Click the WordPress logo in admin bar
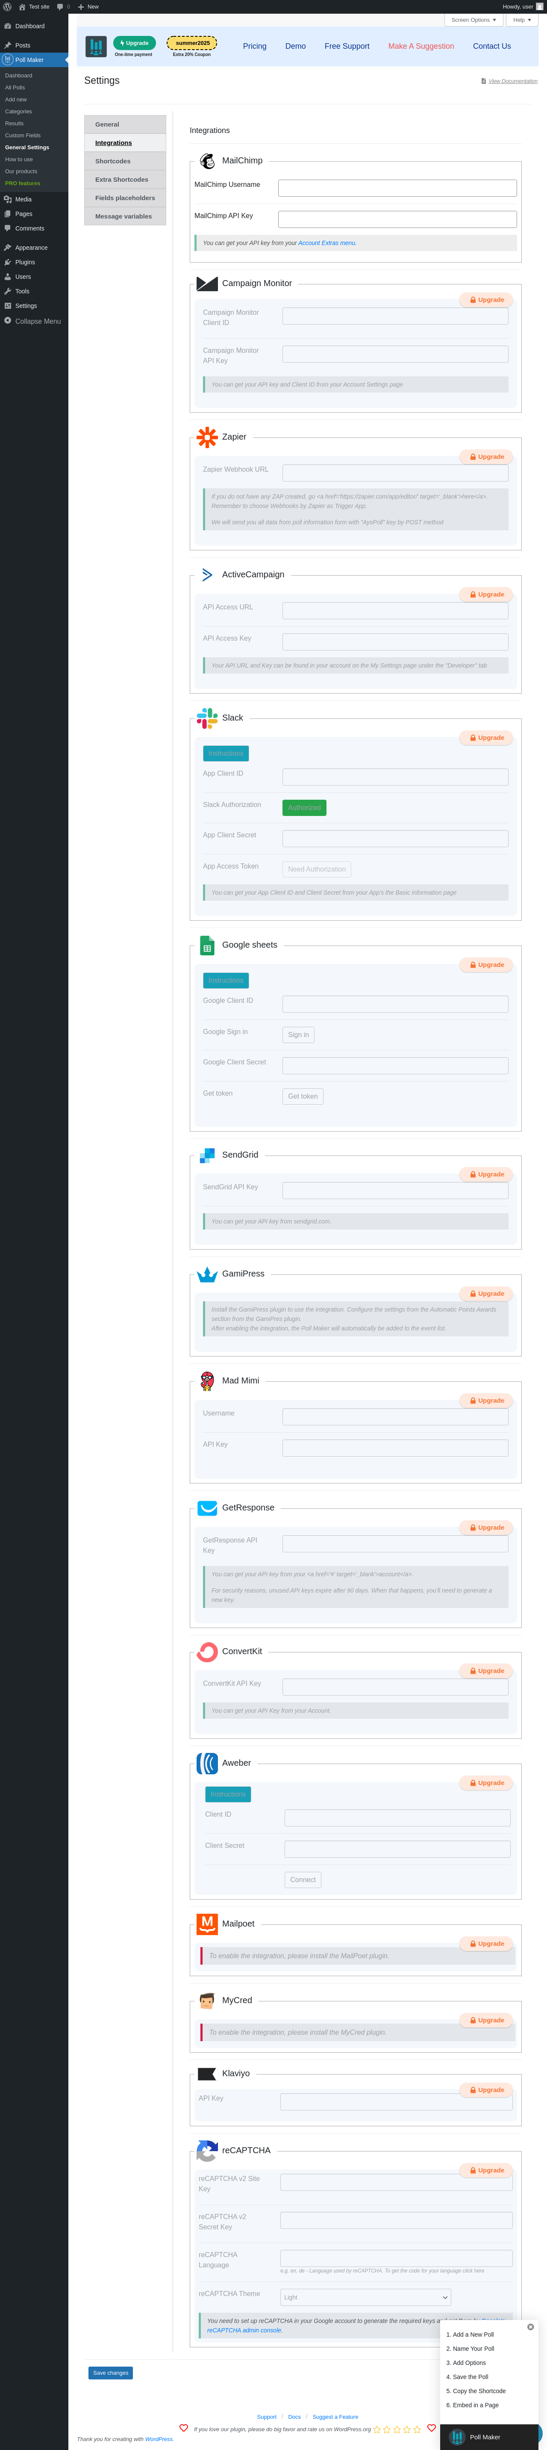 (7, 7)
